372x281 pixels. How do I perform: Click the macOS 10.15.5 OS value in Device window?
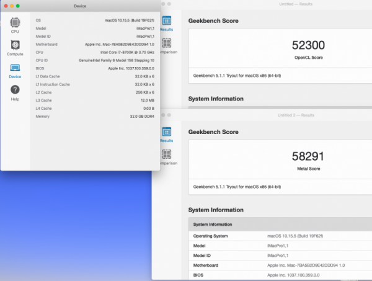pos(130,20)
